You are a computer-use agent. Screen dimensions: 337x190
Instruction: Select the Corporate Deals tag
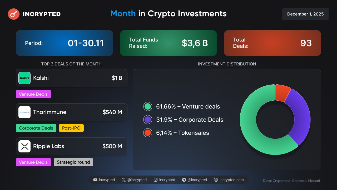point(36,128)
